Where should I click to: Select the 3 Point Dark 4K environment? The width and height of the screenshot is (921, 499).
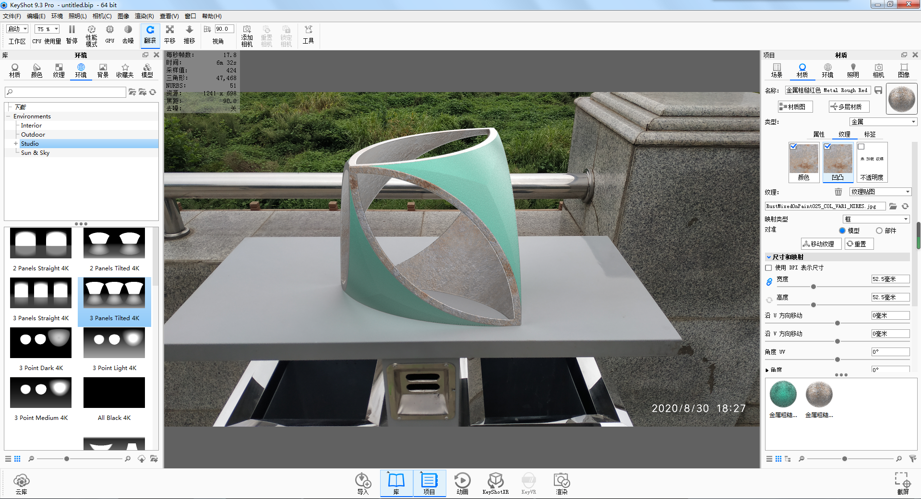click(x=41, y=349)
